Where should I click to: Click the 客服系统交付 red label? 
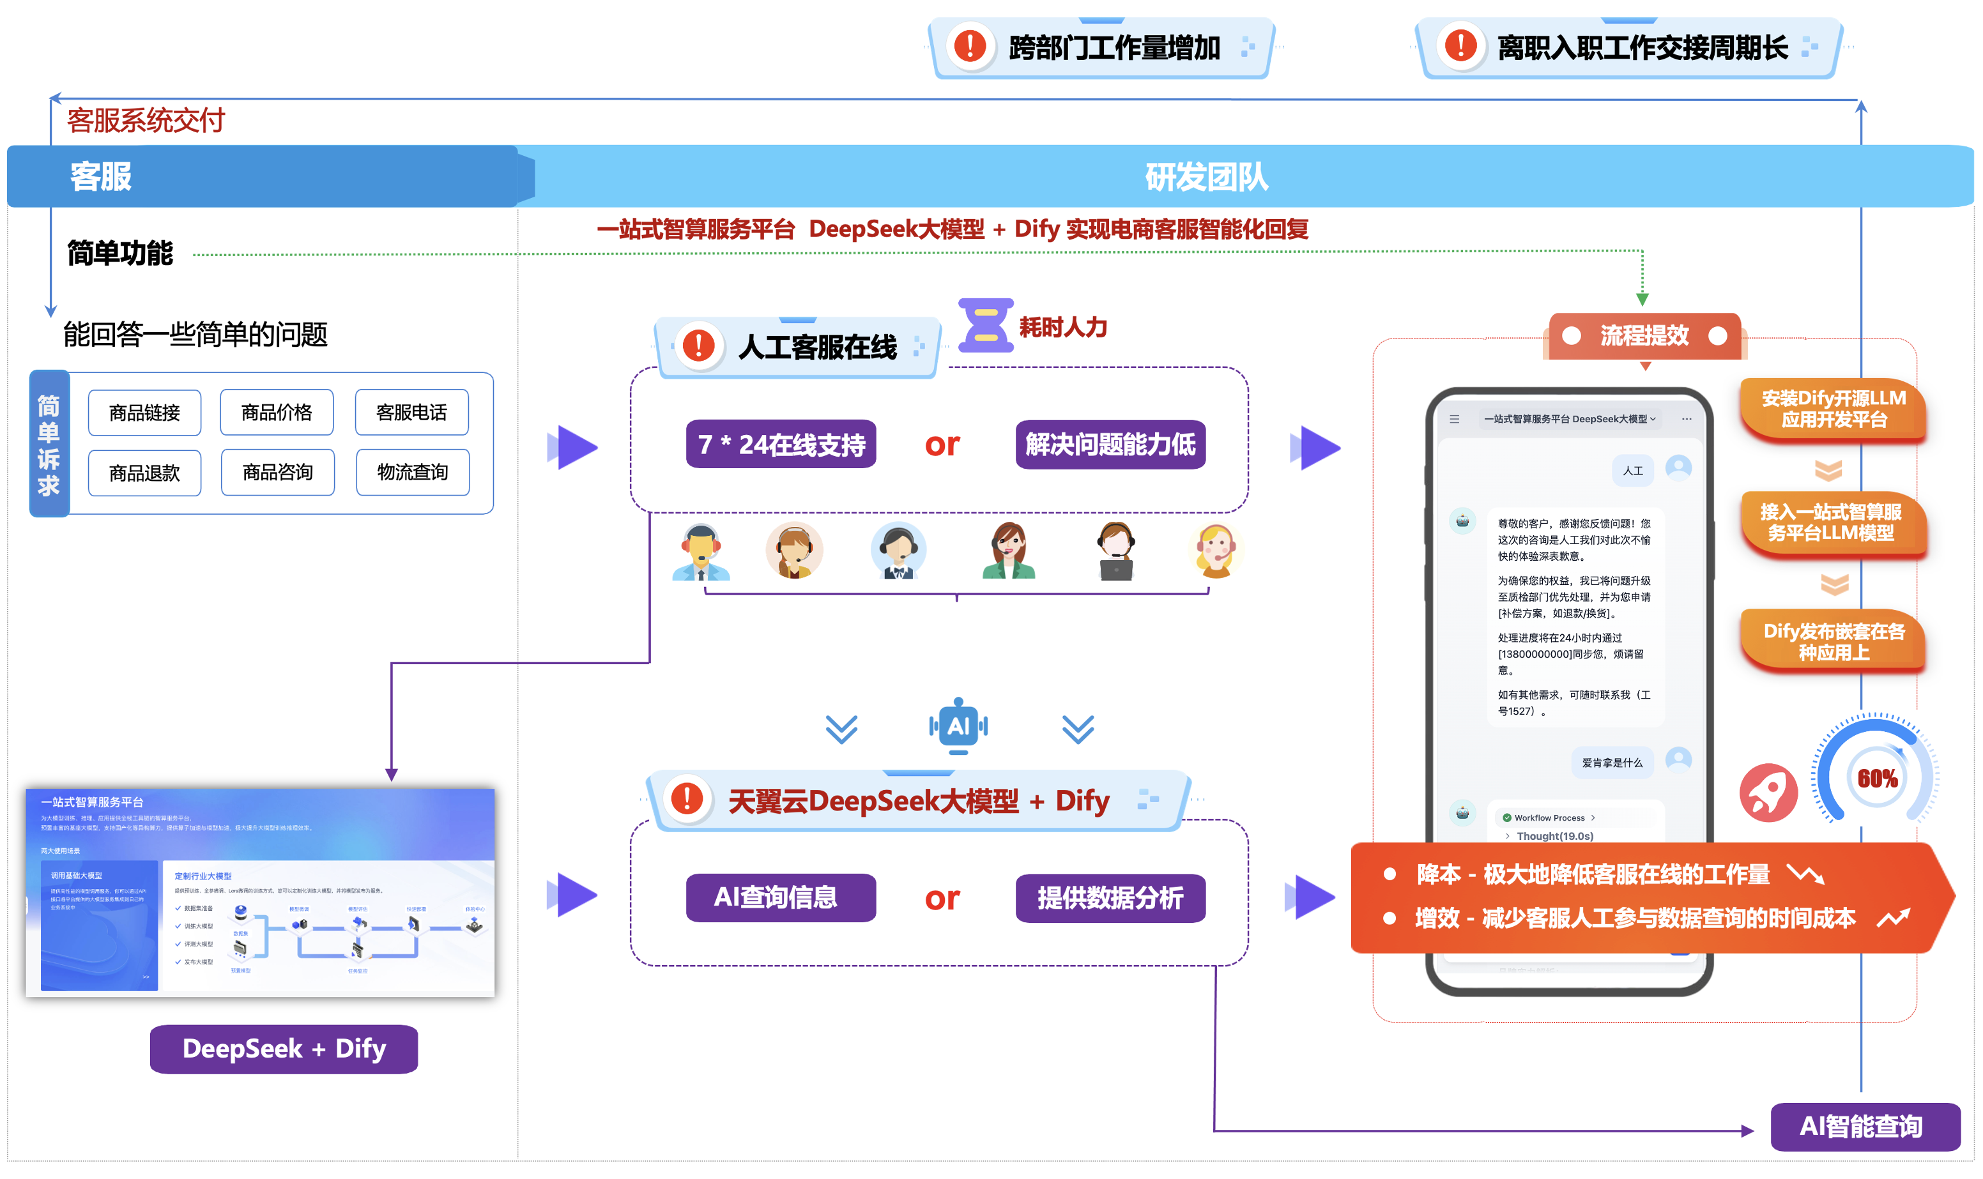point(146,120)
